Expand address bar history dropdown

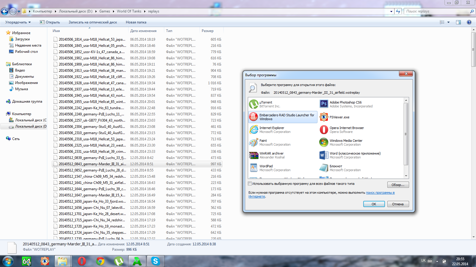point(391,11)
